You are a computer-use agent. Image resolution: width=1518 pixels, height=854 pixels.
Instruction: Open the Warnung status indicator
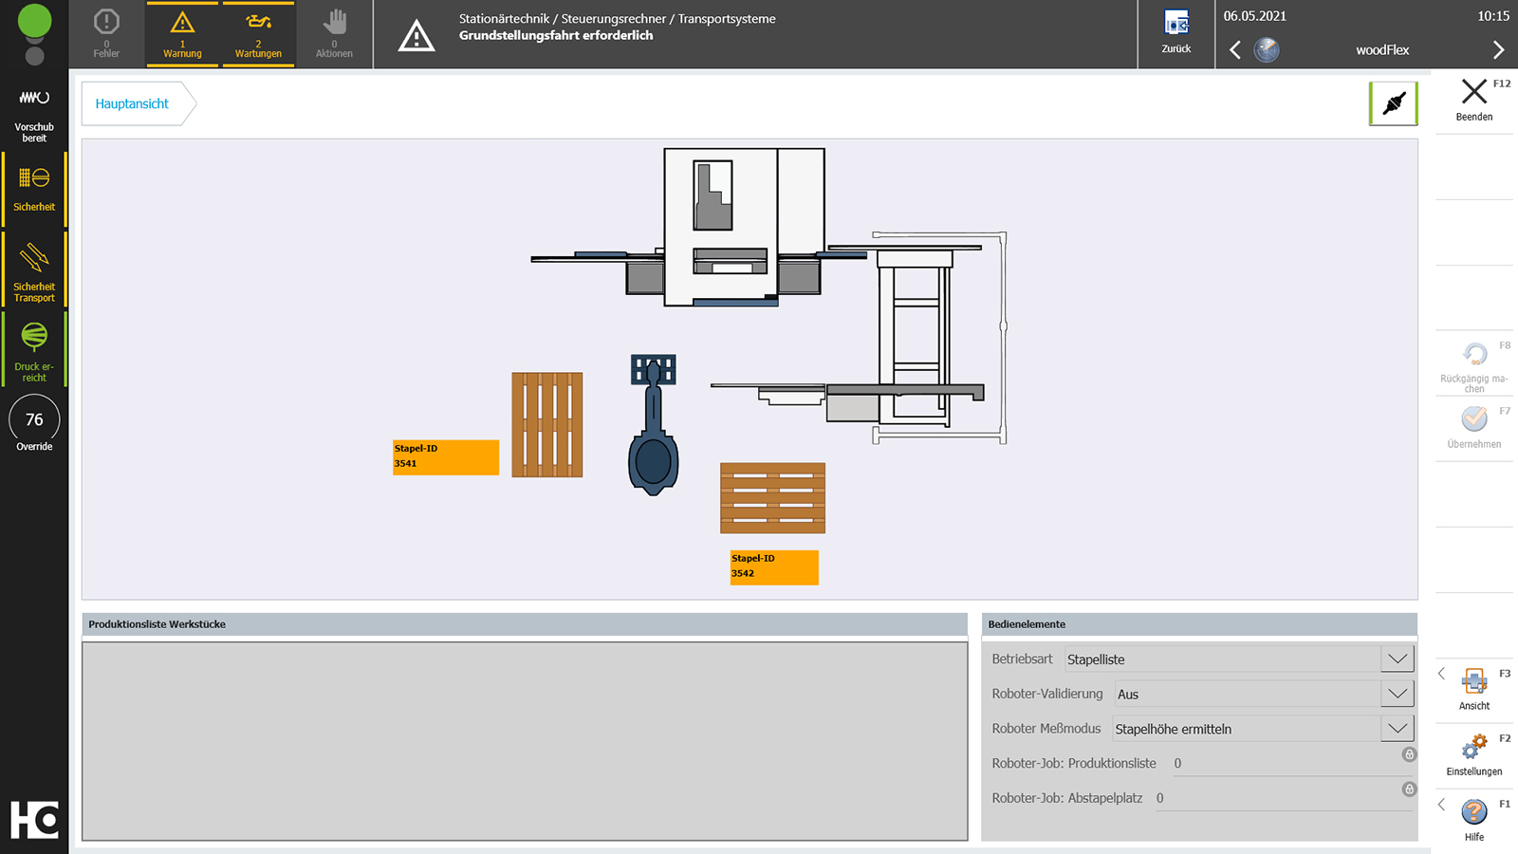(182, 34)
